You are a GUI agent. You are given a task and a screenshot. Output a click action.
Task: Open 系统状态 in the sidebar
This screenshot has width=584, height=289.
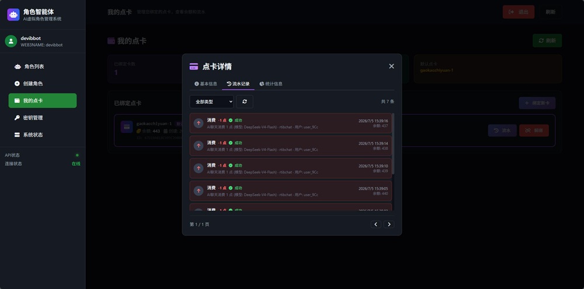point(43,135)
